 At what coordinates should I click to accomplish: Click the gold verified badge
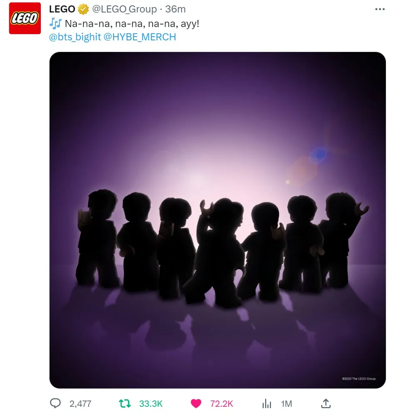[83, 10]
